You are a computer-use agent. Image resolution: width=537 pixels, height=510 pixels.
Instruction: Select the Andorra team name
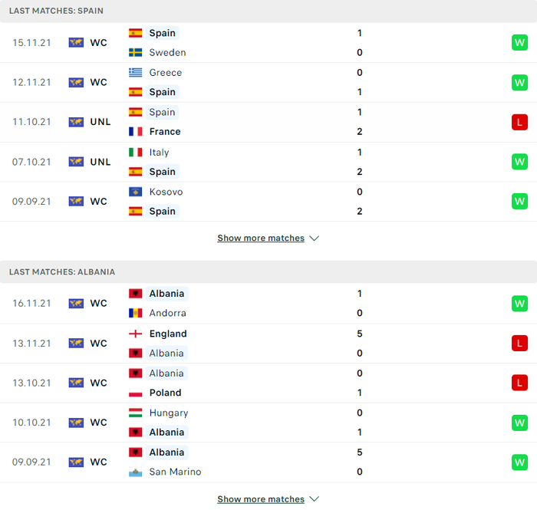[x=167, y=313]
